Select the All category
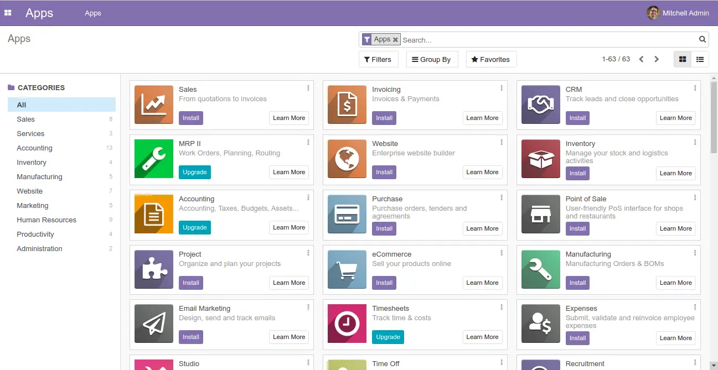Image resolution: width=718 pixels, height=370 pixels. [x=61, y=105]
